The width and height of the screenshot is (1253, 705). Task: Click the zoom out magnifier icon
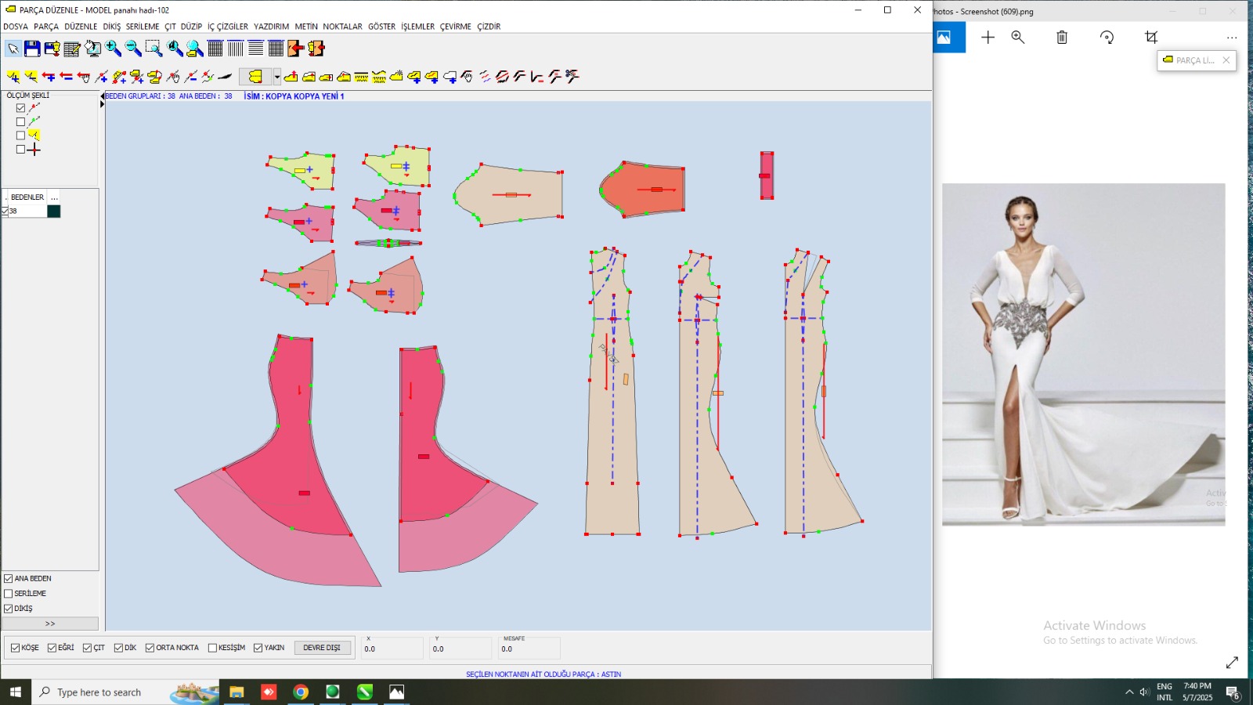point(133,49)
